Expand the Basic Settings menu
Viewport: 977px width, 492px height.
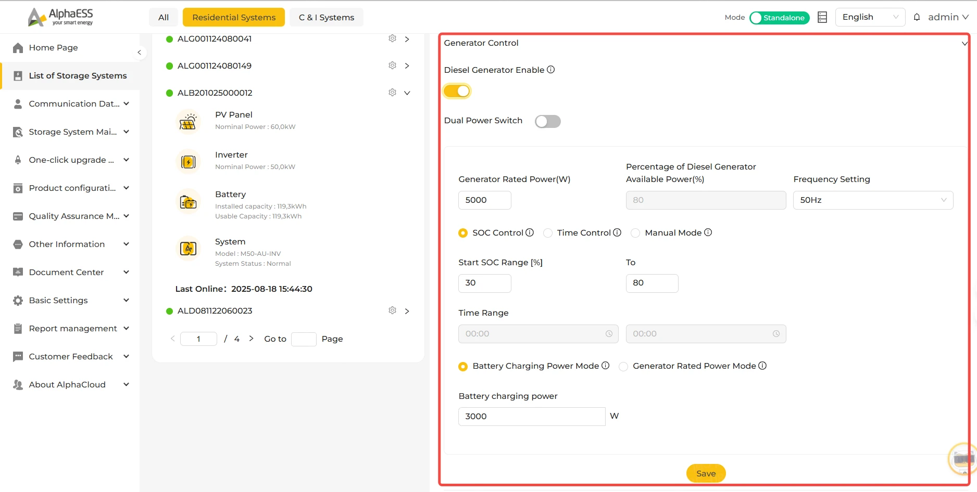coord(71,301)
